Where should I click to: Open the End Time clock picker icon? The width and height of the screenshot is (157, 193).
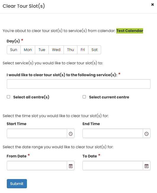tap(147, 133)
